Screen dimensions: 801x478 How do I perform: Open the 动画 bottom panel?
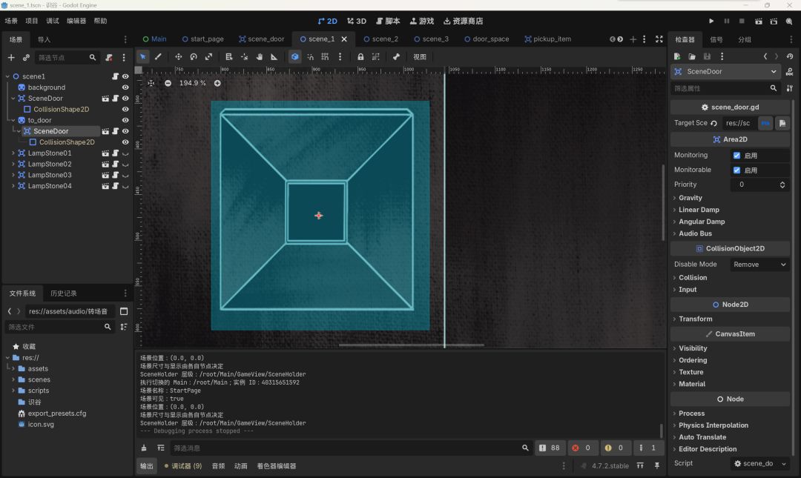pyautogui.click(x=240, y=465)
